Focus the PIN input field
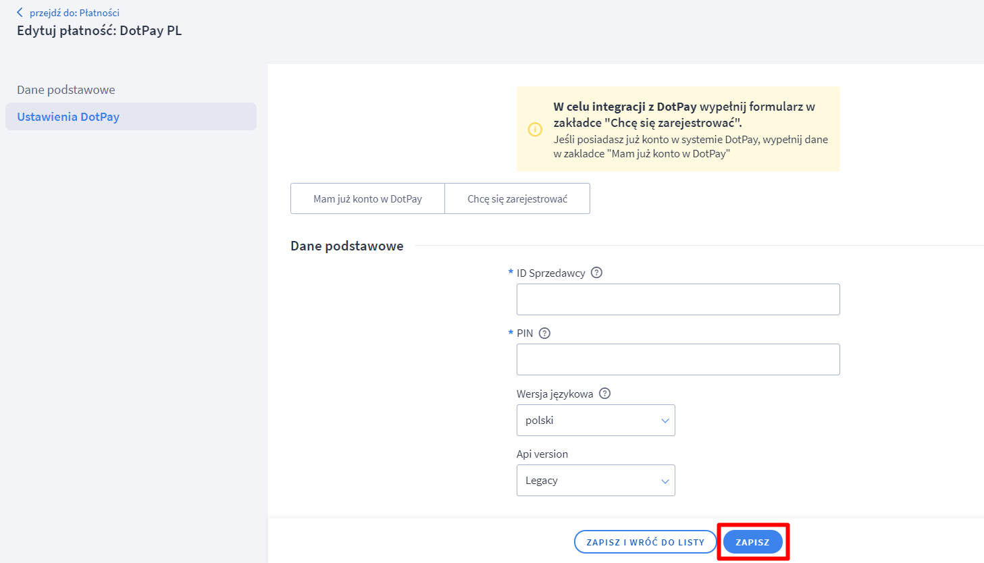Screen dimensions: 984x563 pos(678,359)
